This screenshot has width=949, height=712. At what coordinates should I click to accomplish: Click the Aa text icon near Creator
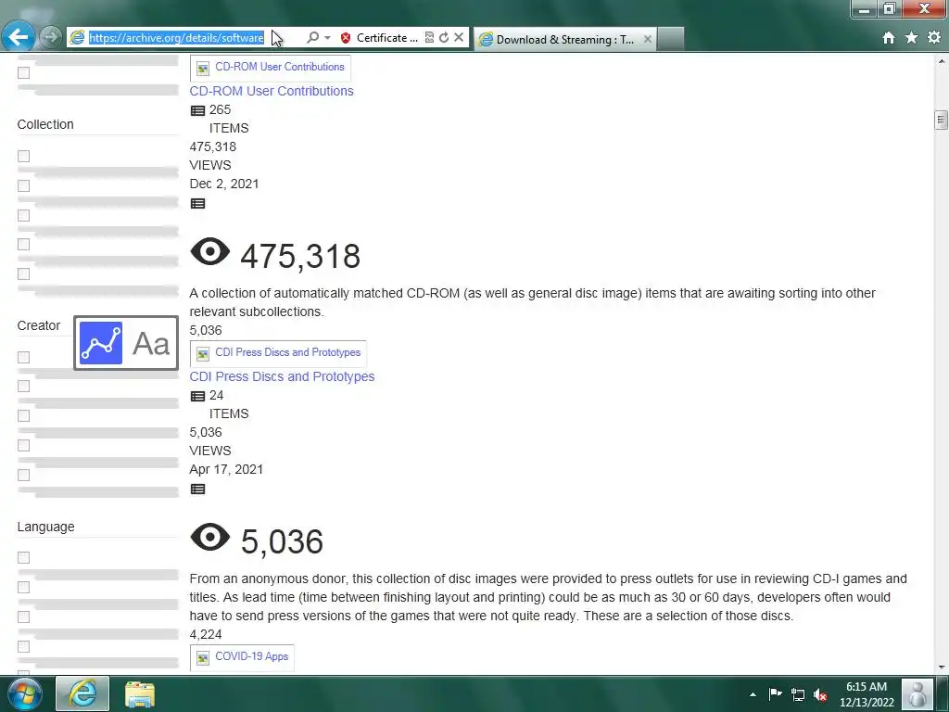(151, 343)
